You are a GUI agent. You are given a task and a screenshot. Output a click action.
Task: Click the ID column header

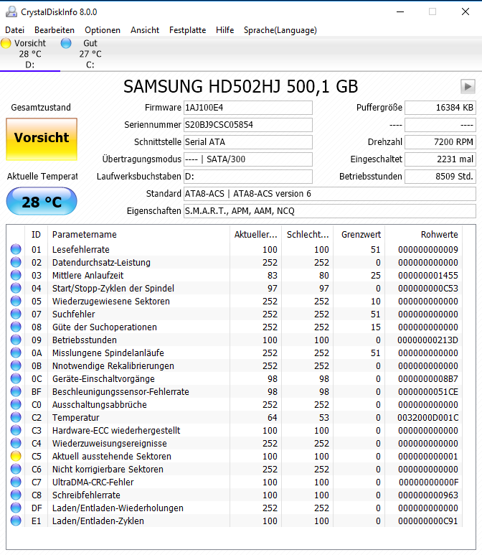point(36,234)
